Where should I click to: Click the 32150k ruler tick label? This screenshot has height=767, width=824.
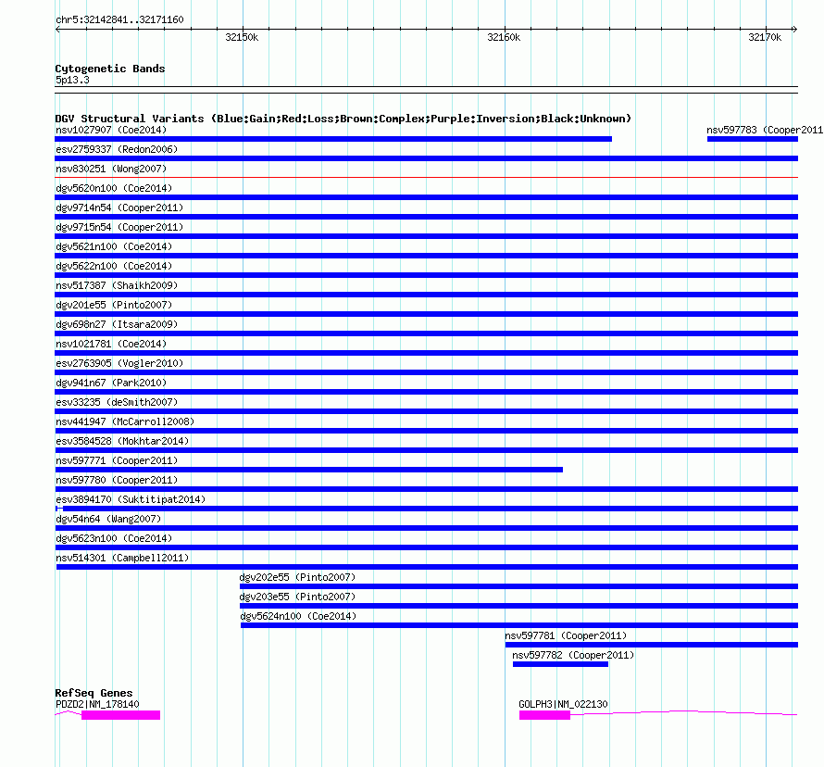(242, 37)
